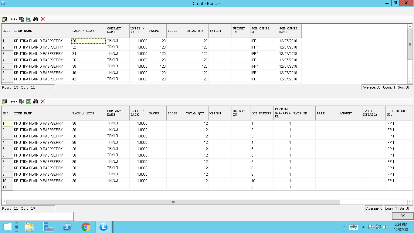Click lower grid binoculars find icon

tap(36, 101)
